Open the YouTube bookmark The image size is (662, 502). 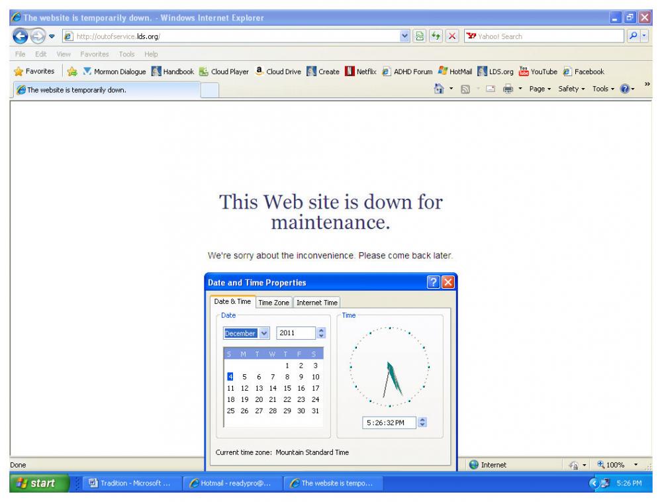pyautogui.click(x=538, y=72)
